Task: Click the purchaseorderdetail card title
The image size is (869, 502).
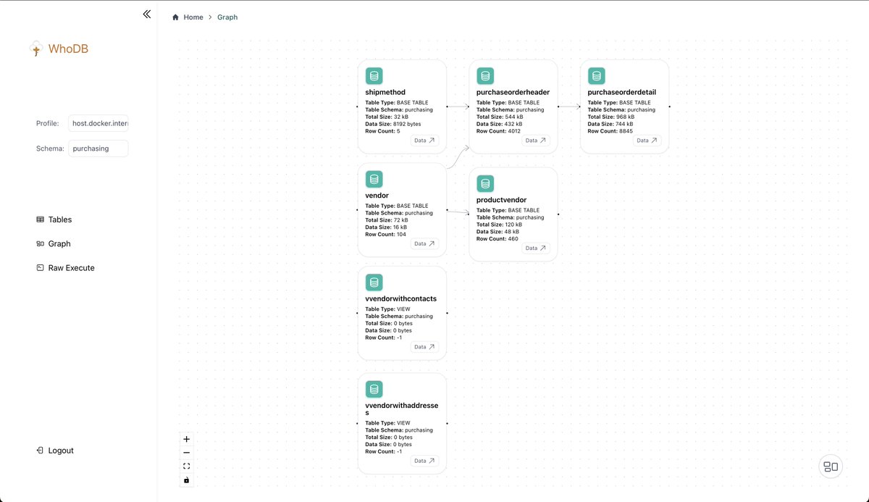Action: tap(622, 93)
